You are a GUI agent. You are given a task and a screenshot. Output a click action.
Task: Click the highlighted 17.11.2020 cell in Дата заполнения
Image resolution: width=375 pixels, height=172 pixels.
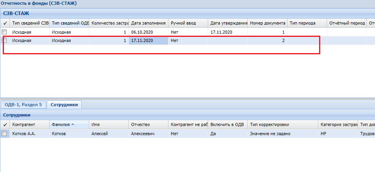(148, 40)
